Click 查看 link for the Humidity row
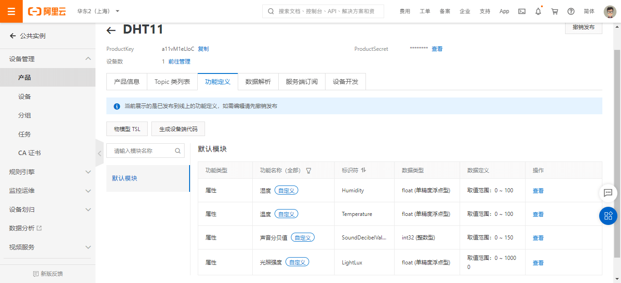 coord(538,191)
